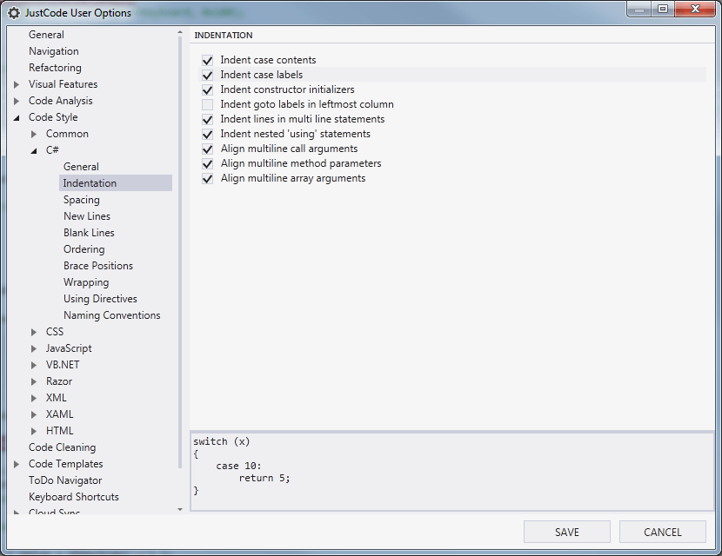Select Navigation in options tree

pos(53,51)
